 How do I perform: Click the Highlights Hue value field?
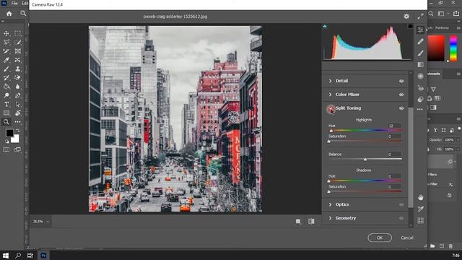394,126
